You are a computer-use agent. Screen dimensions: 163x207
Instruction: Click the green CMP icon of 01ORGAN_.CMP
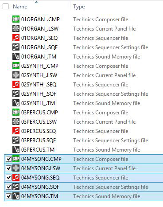tap(16, 19)
